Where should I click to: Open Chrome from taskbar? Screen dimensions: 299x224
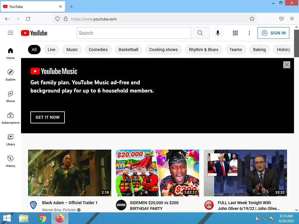42,218
